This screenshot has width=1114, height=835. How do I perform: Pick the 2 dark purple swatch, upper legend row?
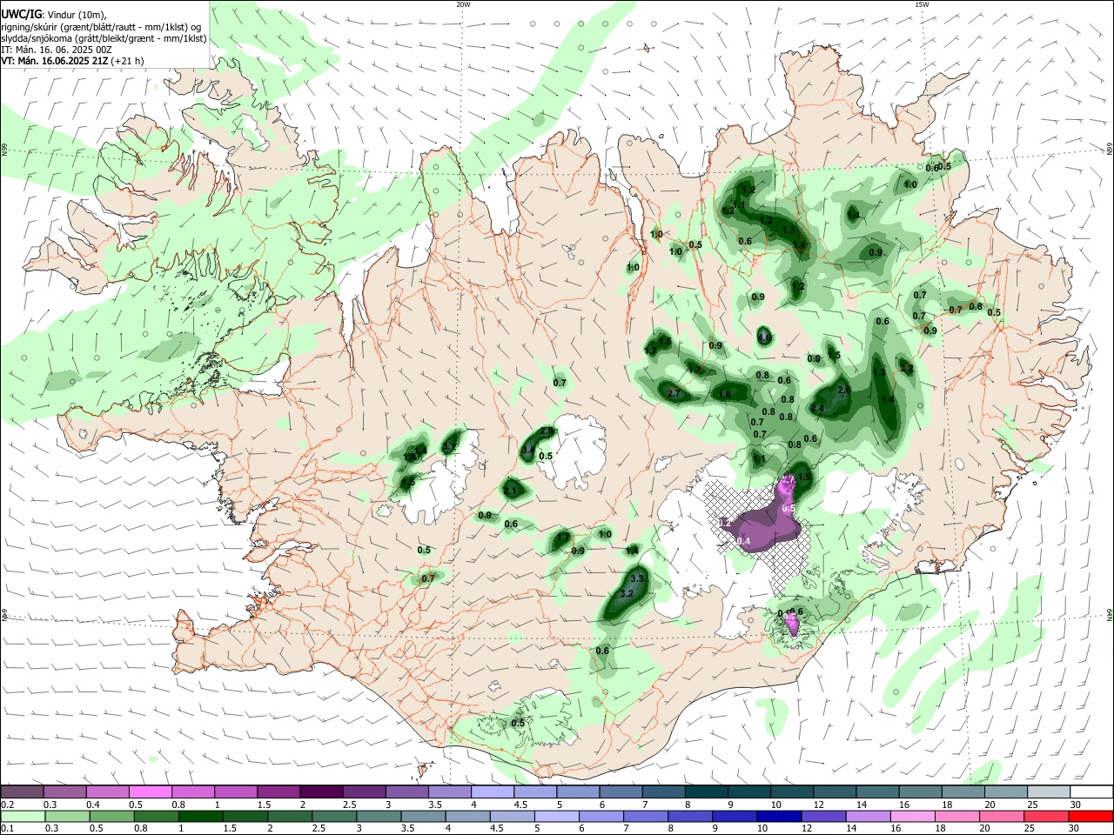(321, 792)
